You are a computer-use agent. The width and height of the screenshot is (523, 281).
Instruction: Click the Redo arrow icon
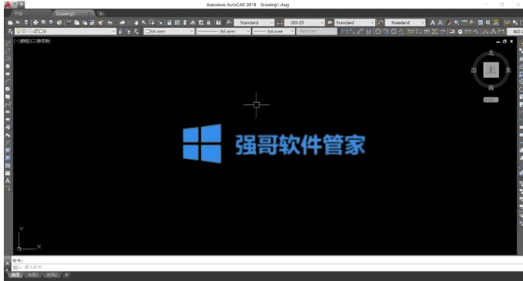122,22
